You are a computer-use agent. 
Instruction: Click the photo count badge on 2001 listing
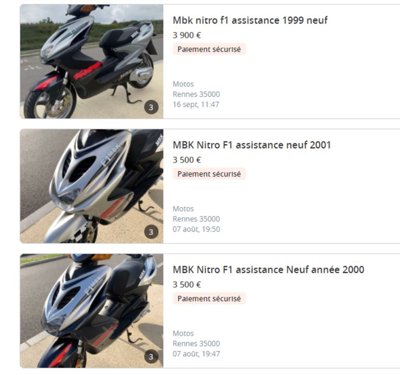[151, 232]
